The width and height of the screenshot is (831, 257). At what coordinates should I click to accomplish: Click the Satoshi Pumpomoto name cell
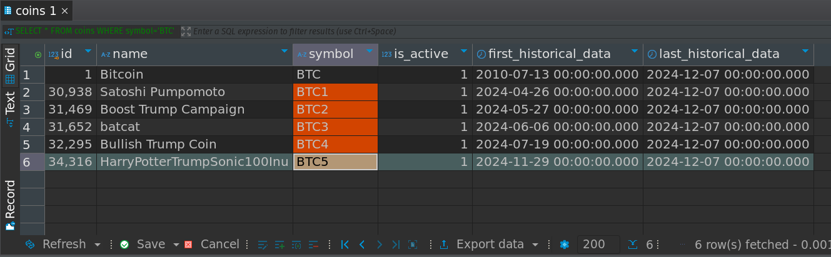194,92
